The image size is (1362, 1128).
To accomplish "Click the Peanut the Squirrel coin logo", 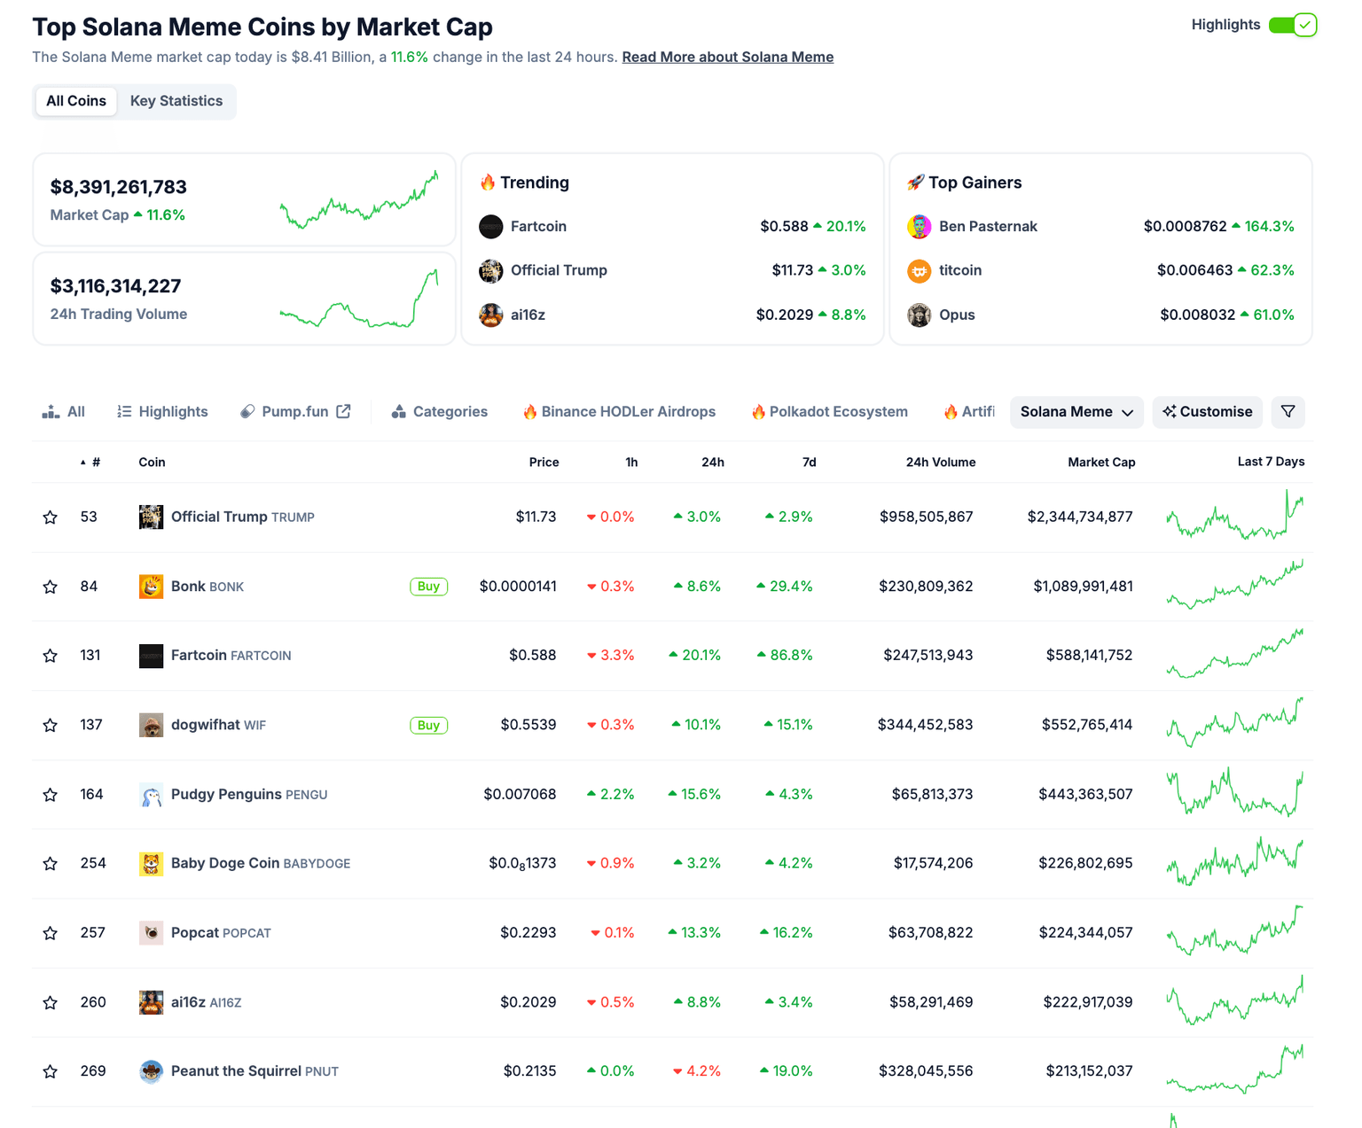I will pos(151,1071).
